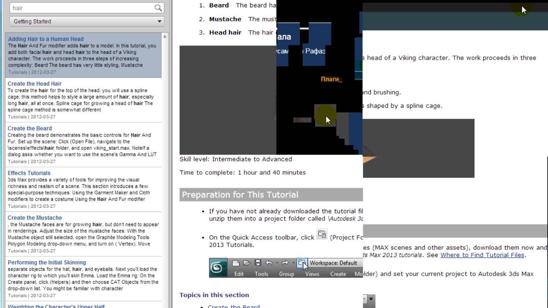Click 'Time to complete: 1 hour and 40 minutes'

click(243, 173)
